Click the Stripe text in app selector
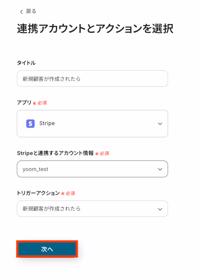 coord(47,123)
